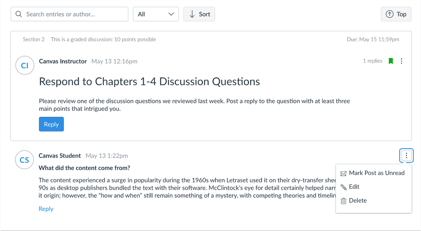
Task: Close the Canvas Student reply options menu
Action: (x=406, y=156)
